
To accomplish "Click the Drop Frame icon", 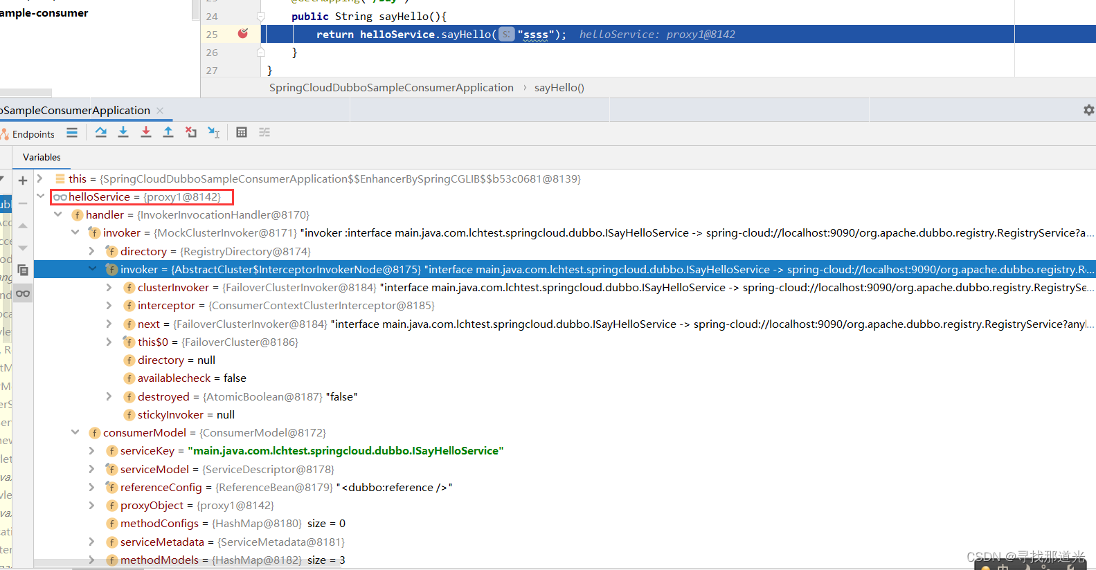I will pyautogui.click(x=191, y=132).
